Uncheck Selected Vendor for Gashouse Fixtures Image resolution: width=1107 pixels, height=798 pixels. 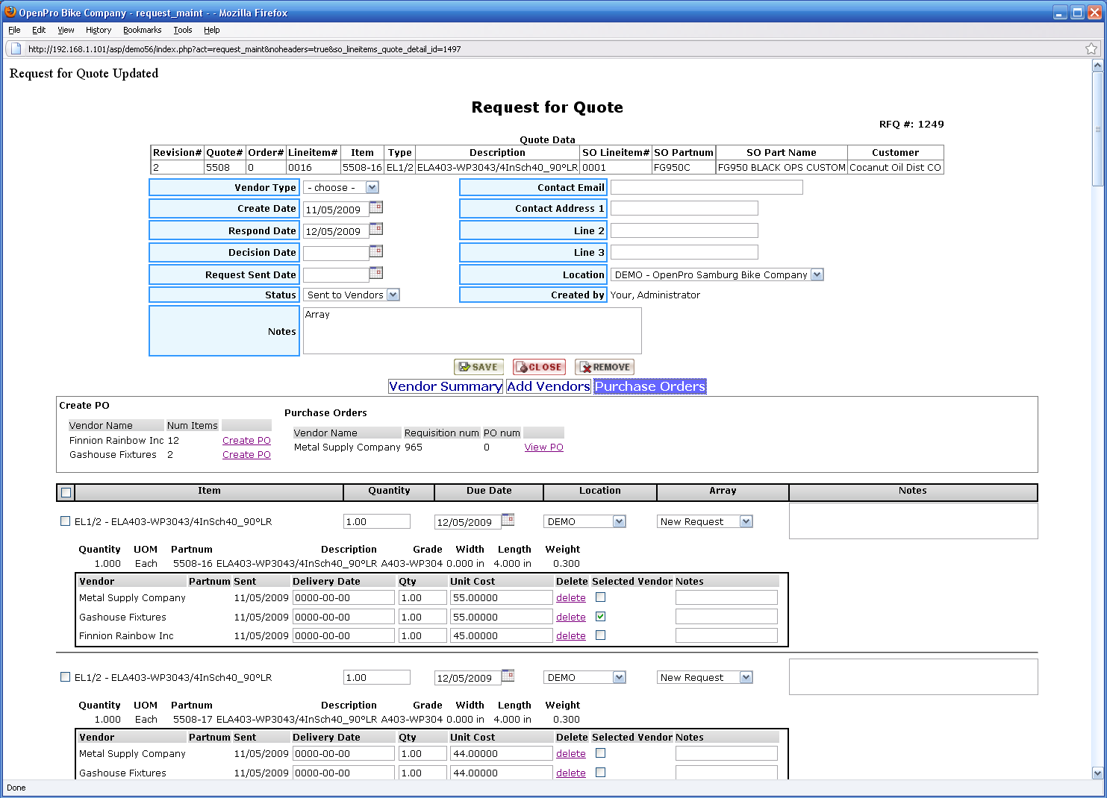coord(600,617)
